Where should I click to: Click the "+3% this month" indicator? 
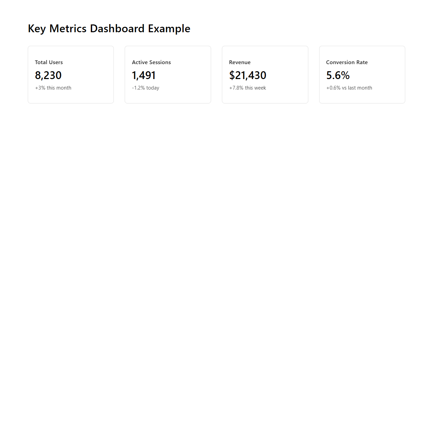click(53, 88)
